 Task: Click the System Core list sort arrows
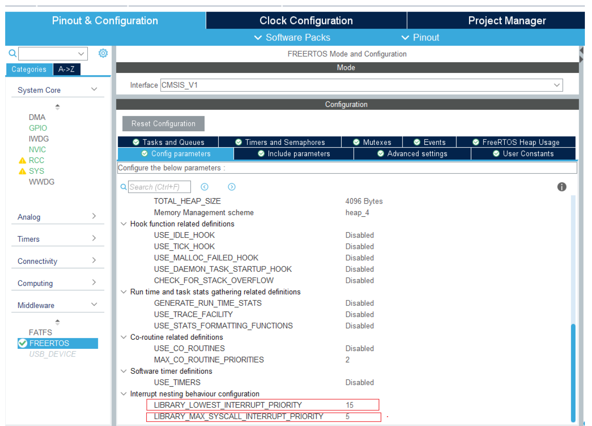coord(57,107)
